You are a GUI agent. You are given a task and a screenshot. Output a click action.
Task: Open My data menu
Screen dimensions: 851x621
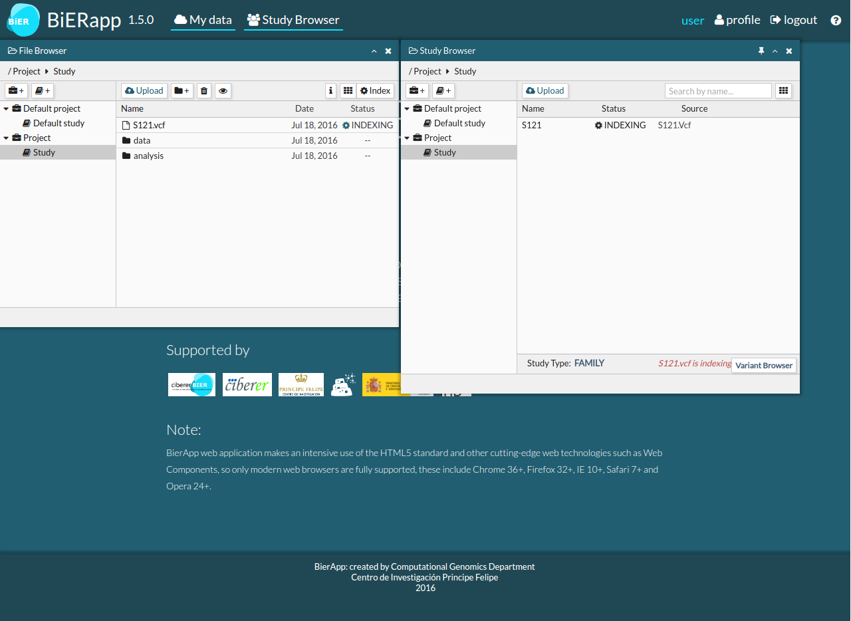coord(203,20)
